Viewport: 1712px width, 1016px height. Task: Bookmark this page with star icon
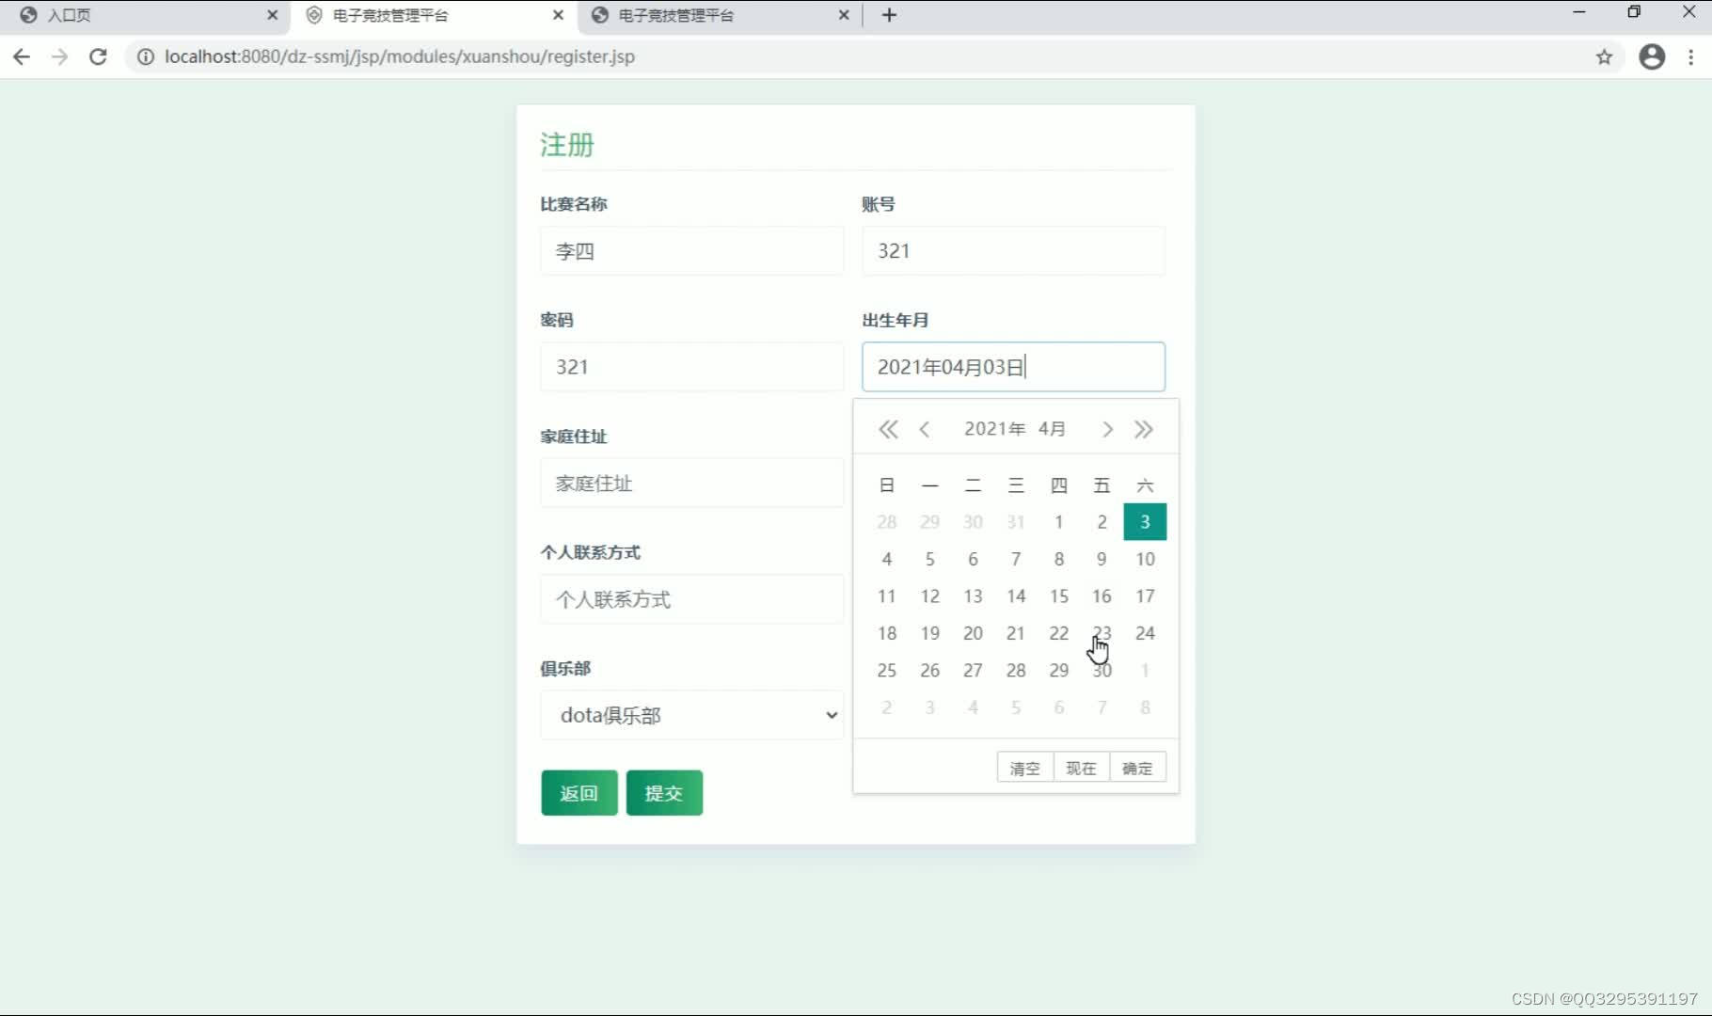coord(1604,56)
